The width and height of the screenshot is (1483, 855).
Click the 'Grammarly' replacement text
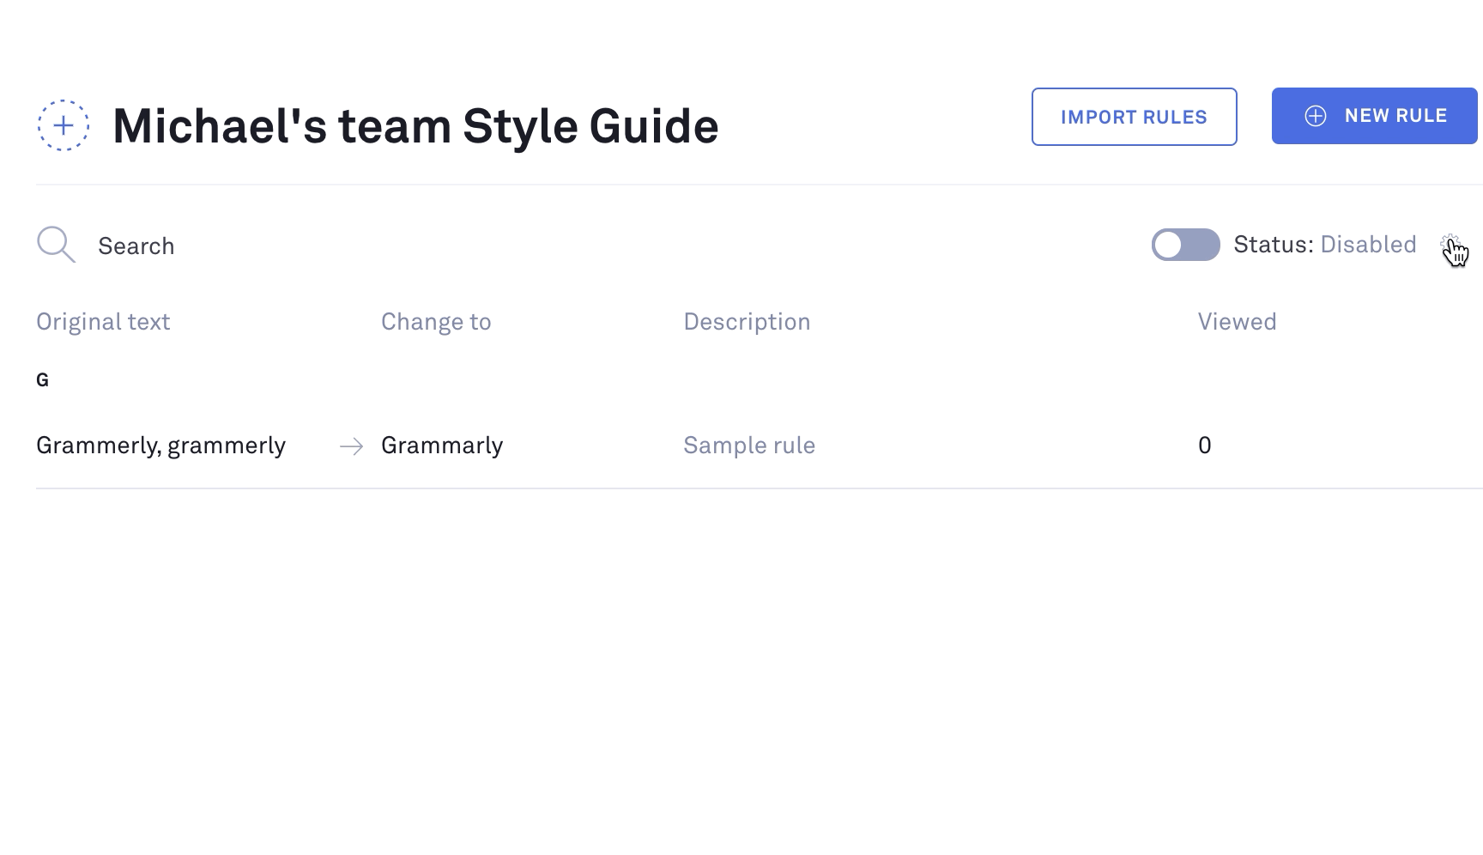[442, 446]
